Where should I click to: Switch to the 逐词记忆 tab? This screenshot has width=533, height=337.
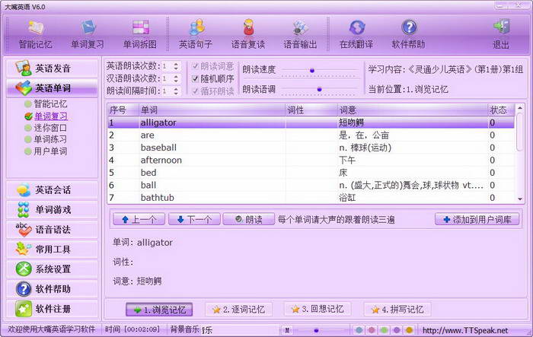click(x=239, y=310)
